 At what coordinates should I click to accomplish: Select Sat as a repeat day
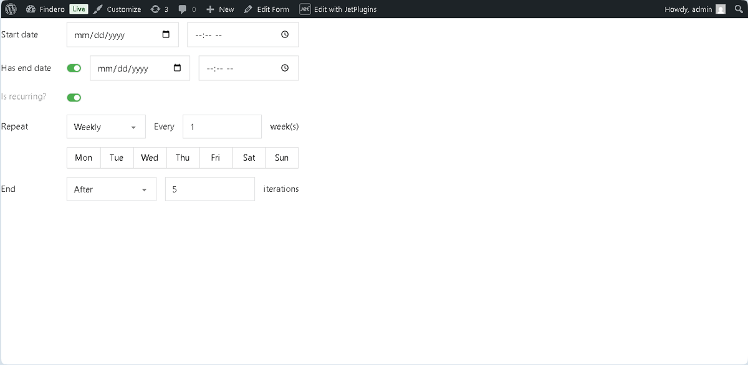(249, 158)
